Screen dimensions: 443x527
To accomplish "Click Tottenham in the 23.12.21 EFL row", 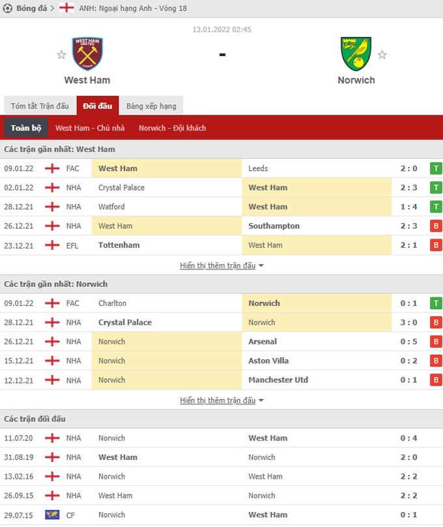I will (x=119, y=245).
